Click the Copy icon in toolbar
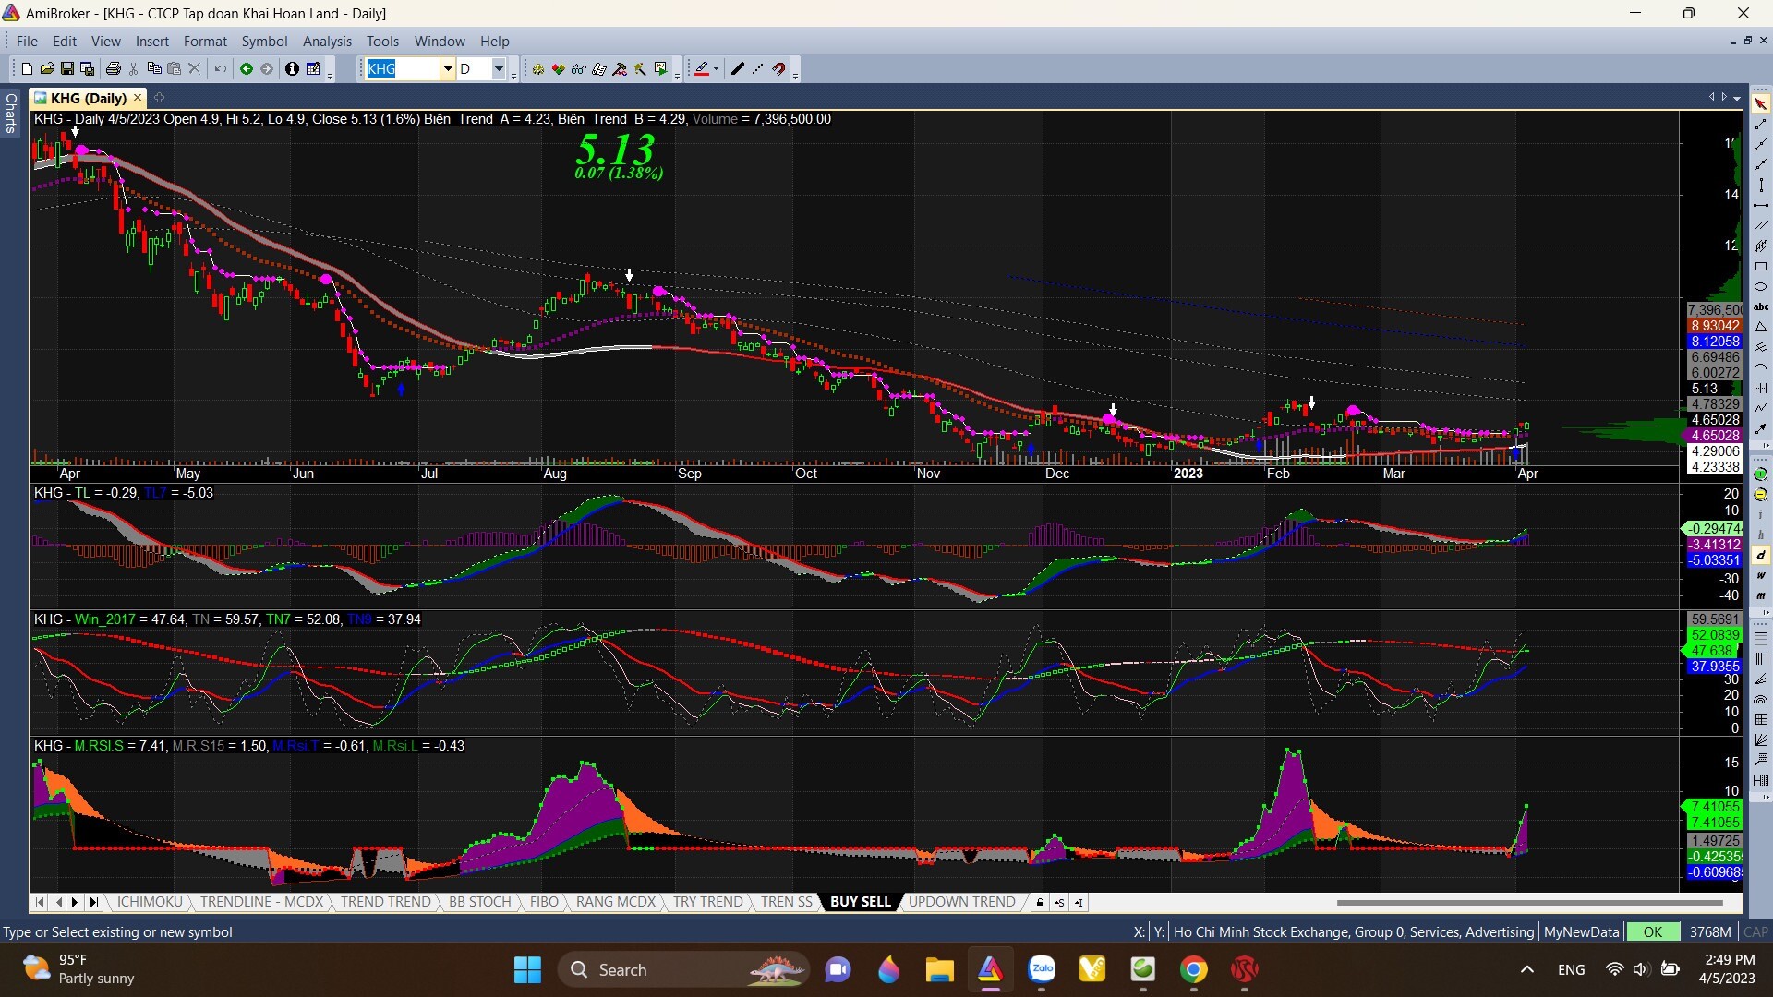This screenshot has height=997, width=1773. point(154,69)
